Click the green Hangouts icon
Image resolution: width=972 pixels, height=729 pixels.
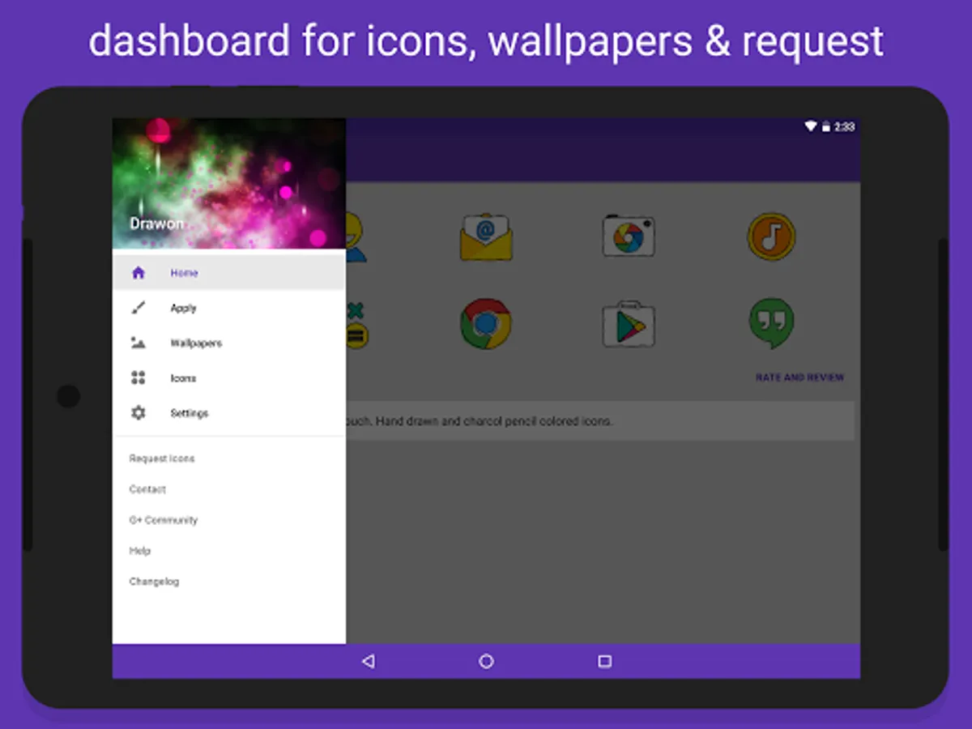[x=771, y=323]
